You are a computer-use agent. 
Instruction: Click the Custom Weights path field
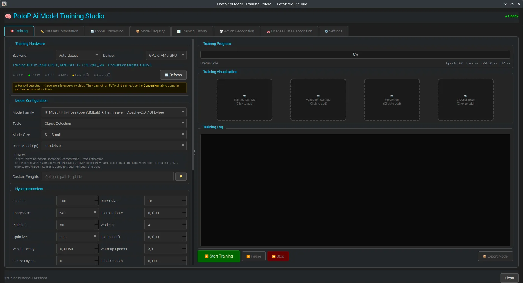pyautogui.click(x=108, y=176)
